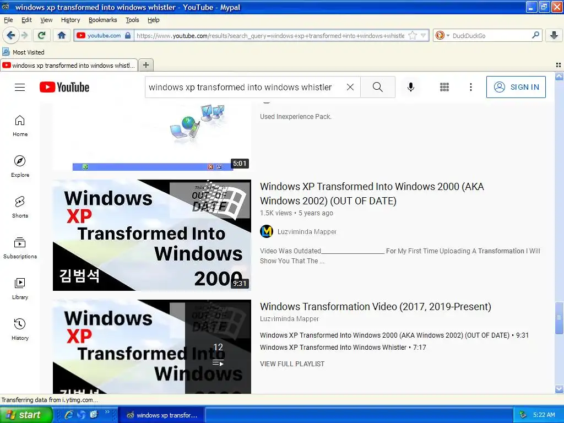
Task: Click the browser forward arrow
Action: pos(24,35)
